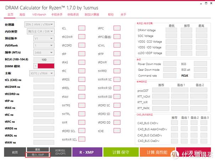Minimize the DRAM Calculator window

[x=201, y=4]
